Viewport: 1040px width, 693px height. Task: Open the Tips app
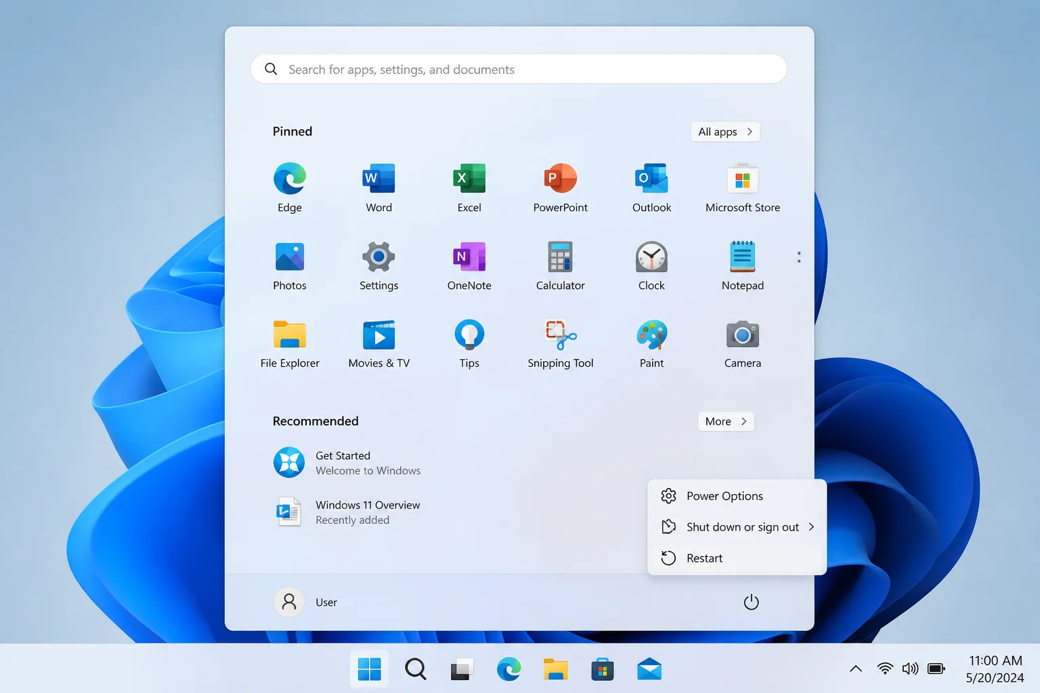click(x=469, y=344)
